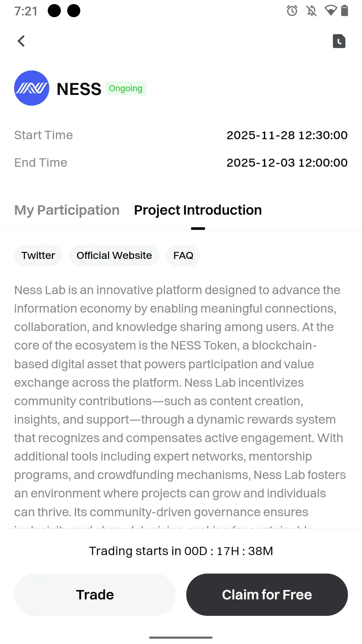Open the history document icon
Viewport: 362px width, 644px height.
click(x=339, y=41)
